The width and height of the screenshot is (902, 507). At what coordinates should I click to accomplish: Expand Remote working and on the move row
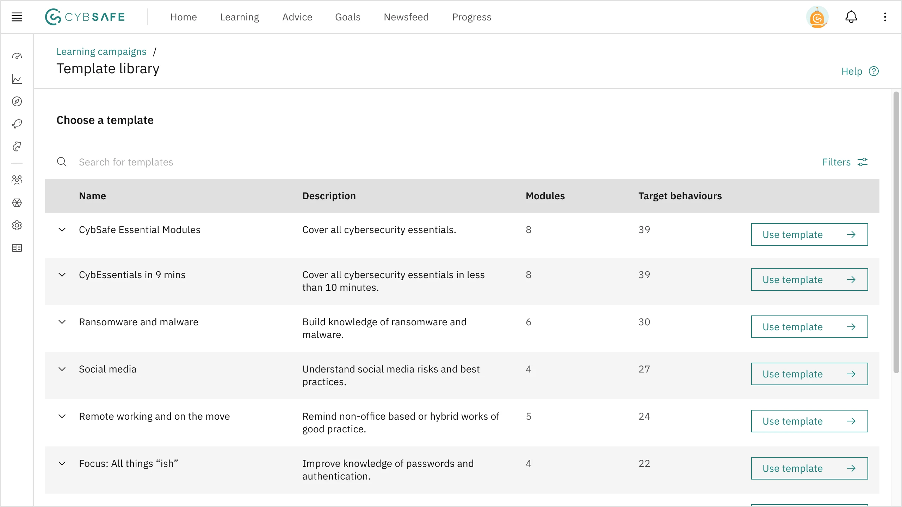tap(62, 417)
